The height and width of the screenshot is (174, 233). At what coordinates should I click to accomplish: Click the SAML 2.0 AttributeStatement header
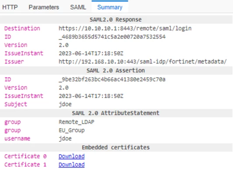(x=115, y=113)
